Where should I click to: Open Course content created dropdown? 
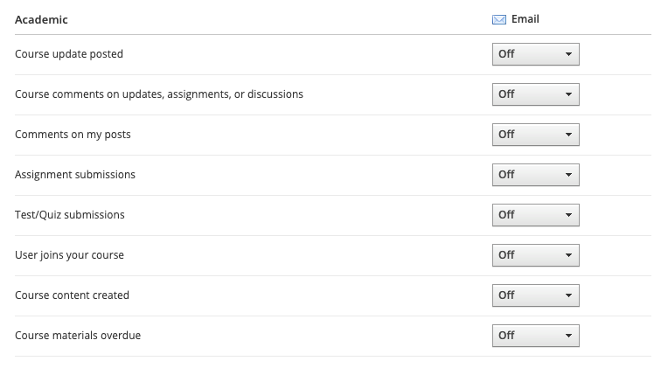pyautogui.click(x=535, y=295)
